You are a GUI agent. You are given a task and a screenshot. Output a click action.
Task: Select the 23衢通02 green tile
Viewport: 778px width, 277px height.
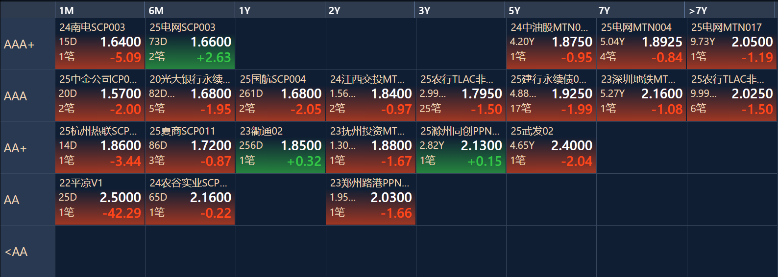(280, 148)
